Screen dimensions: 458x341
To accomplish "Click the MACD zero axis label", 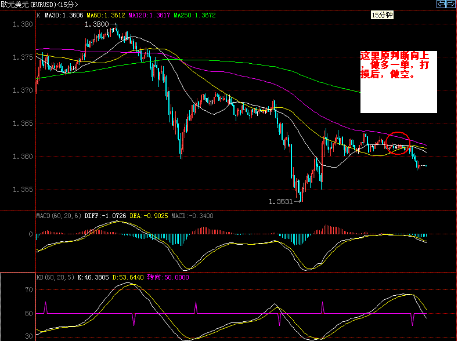I will tap(31, 234).
